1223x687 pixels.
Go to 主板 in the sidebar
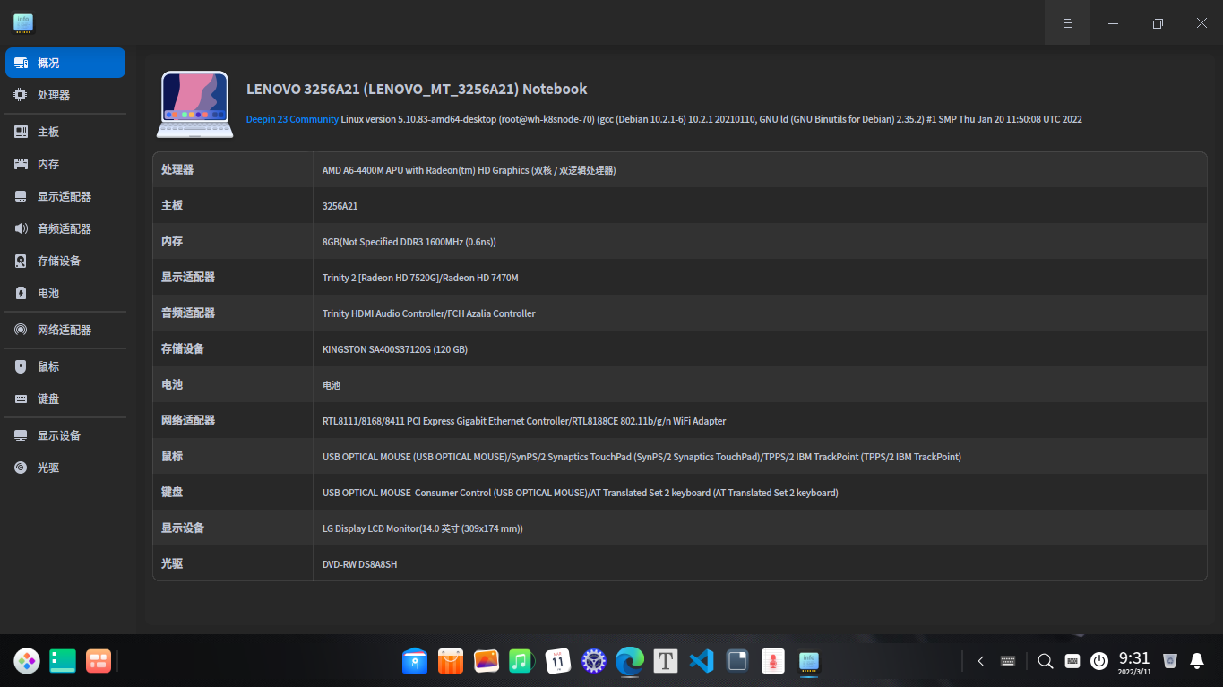(x=65, y=132)
